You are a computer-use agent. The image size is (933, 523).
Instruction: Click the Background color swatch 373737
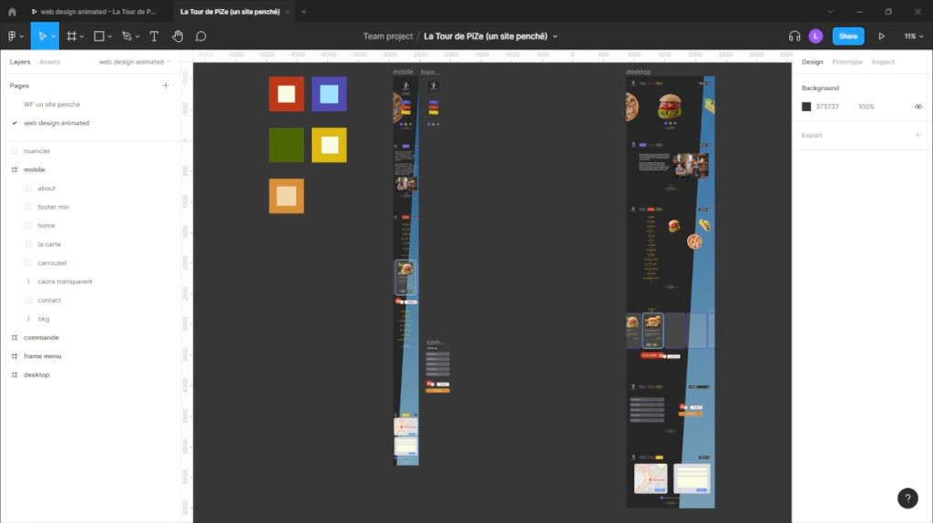(806, 107)
